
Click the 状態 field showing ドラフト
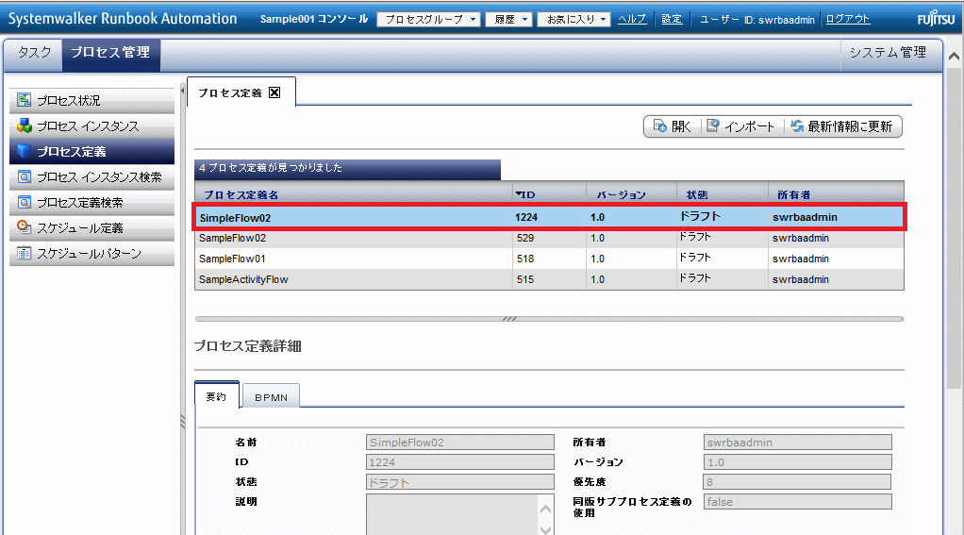tap(460, 482)
